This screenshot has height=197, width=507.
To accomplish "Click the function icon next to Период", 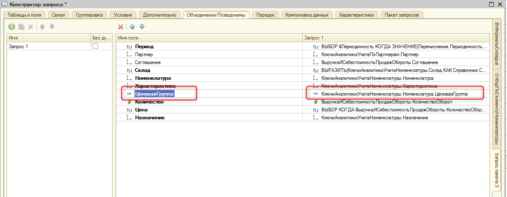I will click(129, 47).
